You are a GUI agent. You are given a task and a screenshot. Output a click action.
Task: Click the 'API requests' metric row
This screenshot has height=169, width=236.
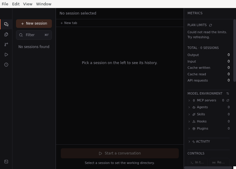point(208,80)
